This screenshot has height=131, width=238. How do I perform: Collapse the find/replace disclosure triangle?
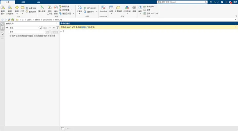coord(7,28)
